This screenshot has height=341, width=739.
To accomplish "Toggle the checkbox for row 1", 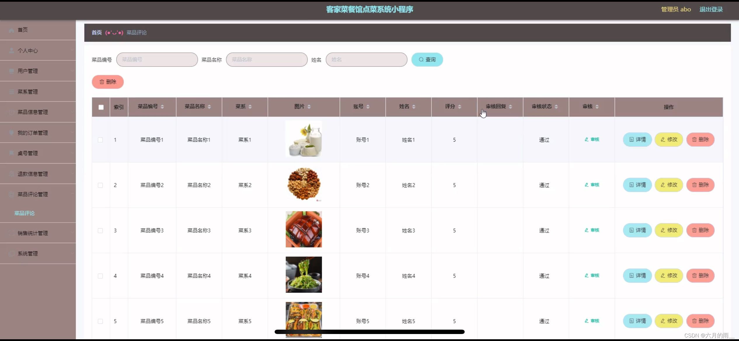I will coord(100,140).
